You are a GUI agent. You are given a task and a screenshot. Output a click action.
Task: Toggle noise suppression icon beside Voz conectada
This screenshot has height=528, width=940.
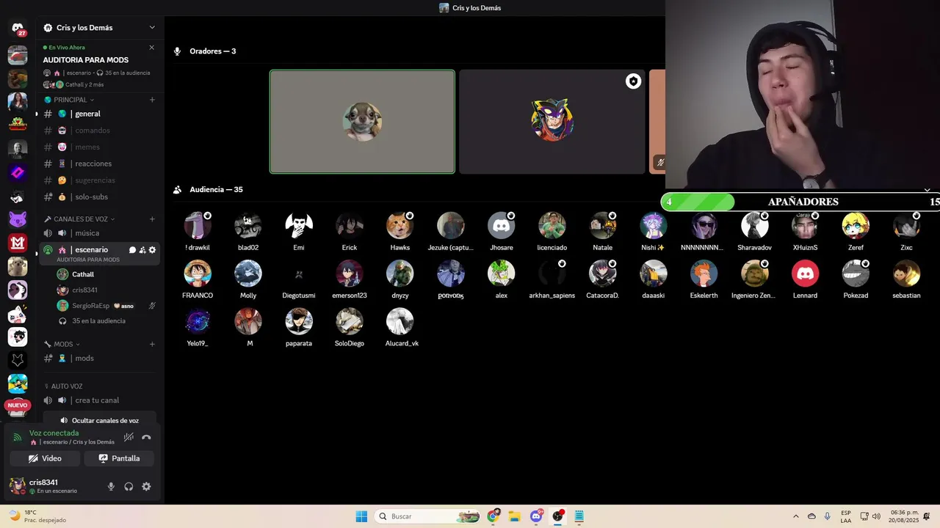129,437
